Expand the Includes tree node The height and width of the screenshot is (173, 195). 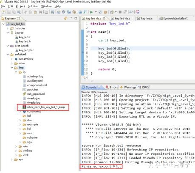coord(8,28)
